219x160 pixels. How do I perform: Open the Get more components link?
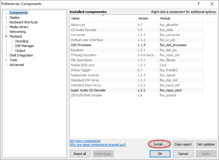85,141
